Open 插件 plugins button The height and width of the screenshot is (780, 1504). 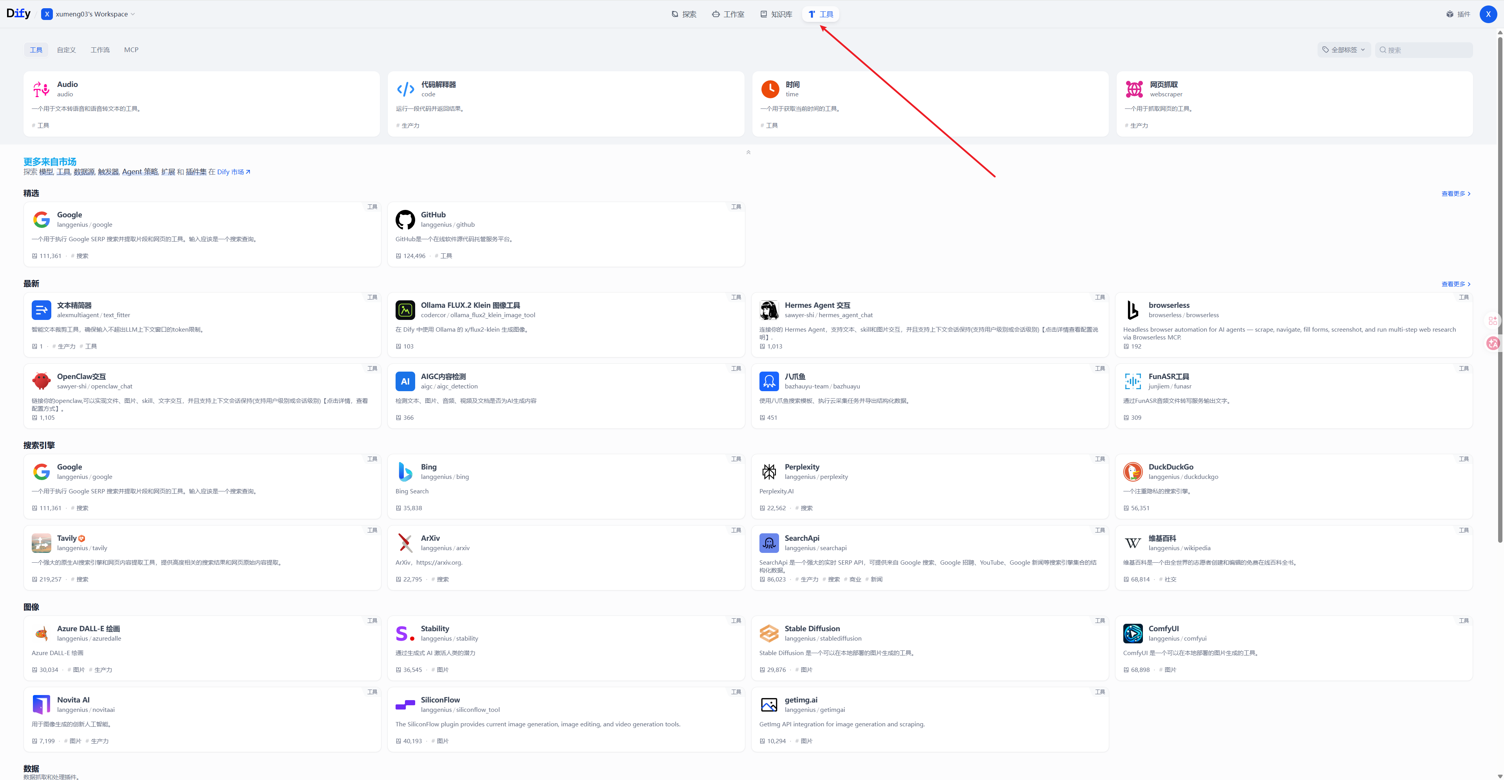pos(1458,14)
